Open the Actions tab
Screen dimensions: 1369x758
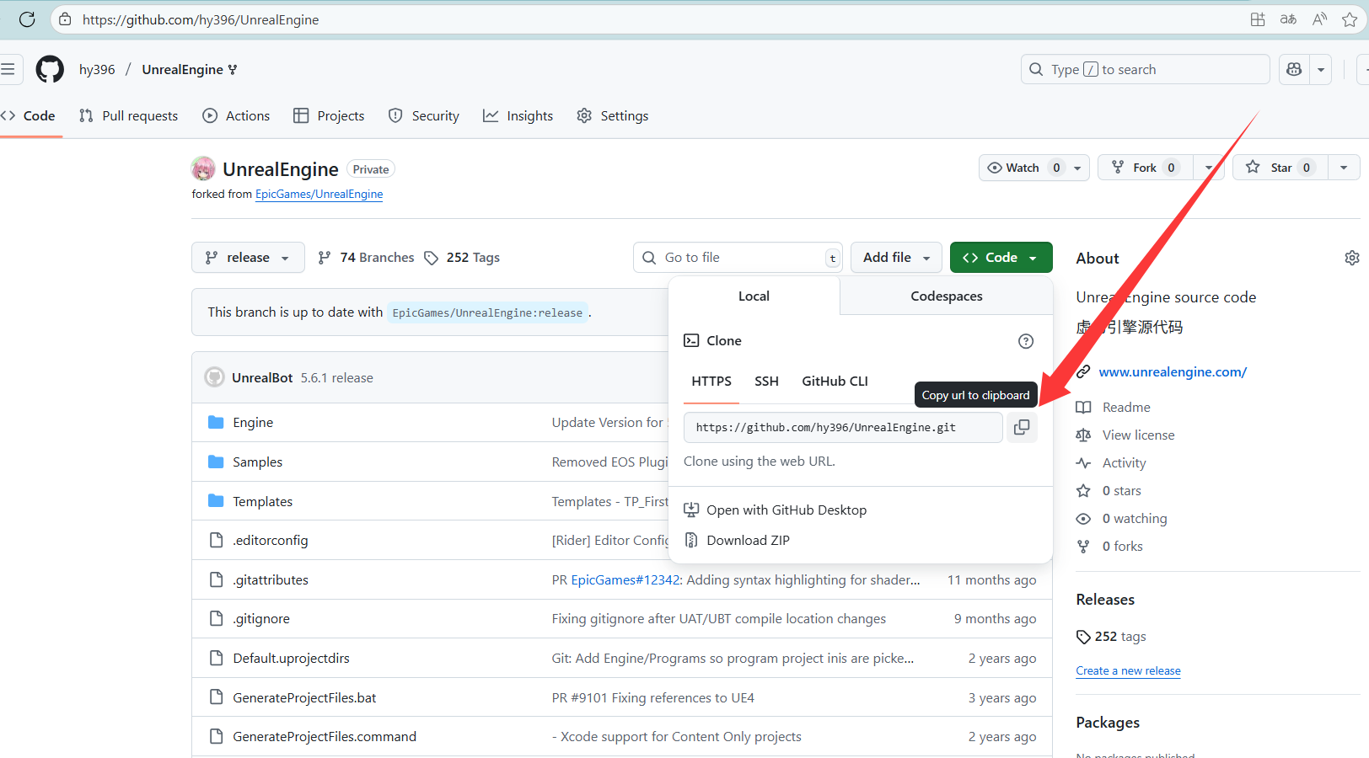[236, 115]
